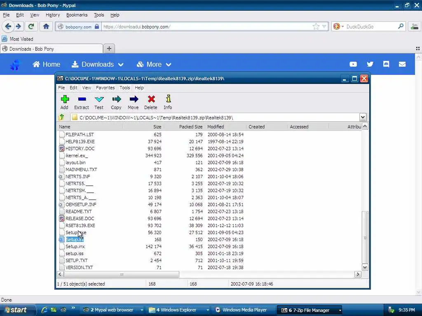The height and width of the screenshot is (316, 422).
Task: Open a new browser tab
Action: [109, 49]
